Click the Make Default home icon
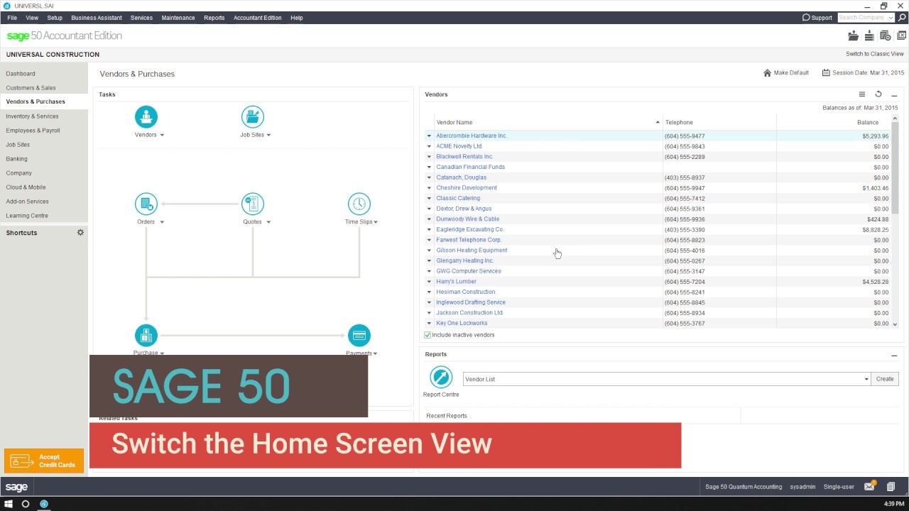909x511 pixels. click(767, 73)
